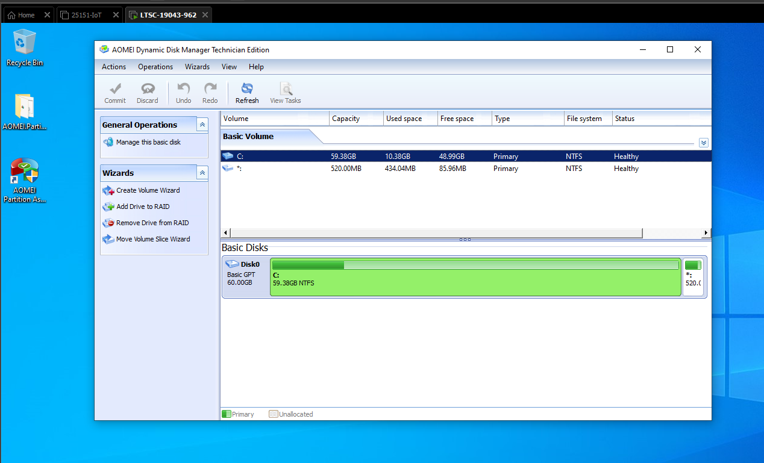
Task: Click the Add Drive to RAID icon
Action: 108,207
